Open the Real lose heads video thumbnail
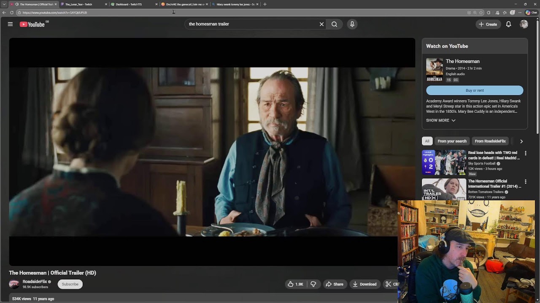The width and height of the screenshot is (540, 303). click(444, 162)
